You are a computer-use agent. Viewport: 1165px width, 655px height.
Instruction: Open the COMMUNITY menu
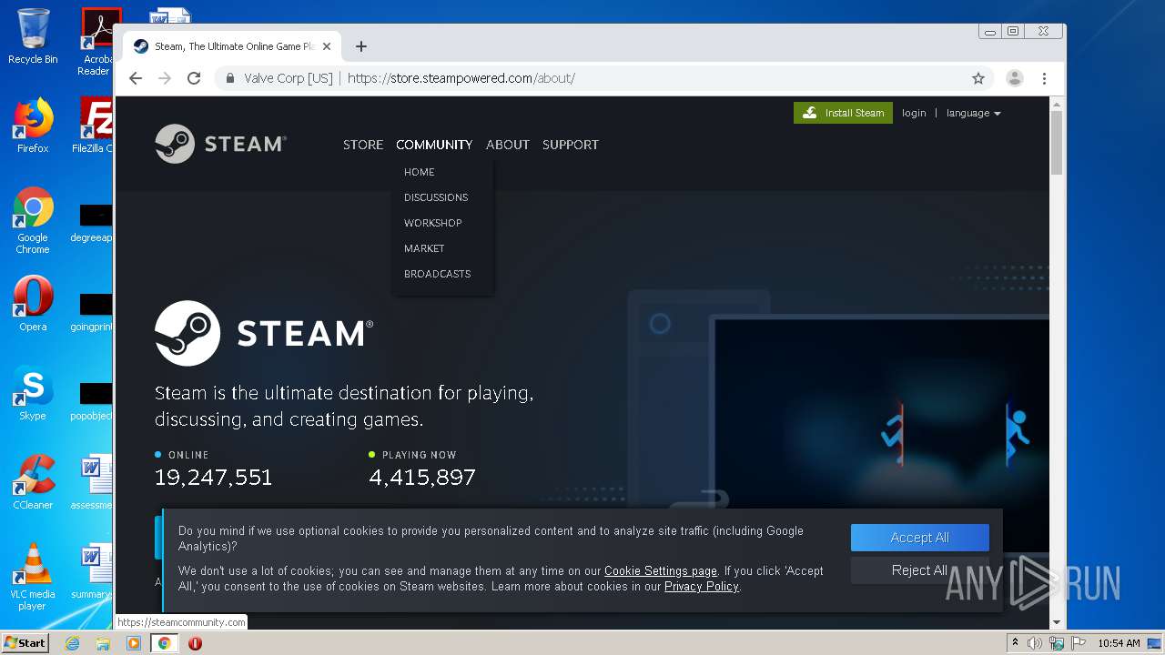click(x=434, y=145)
